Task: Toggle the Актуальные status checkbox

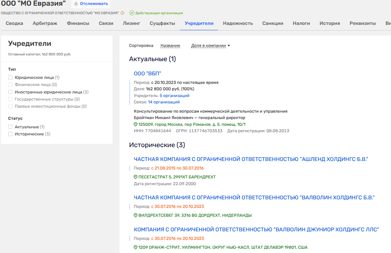Action: point(10,127)
